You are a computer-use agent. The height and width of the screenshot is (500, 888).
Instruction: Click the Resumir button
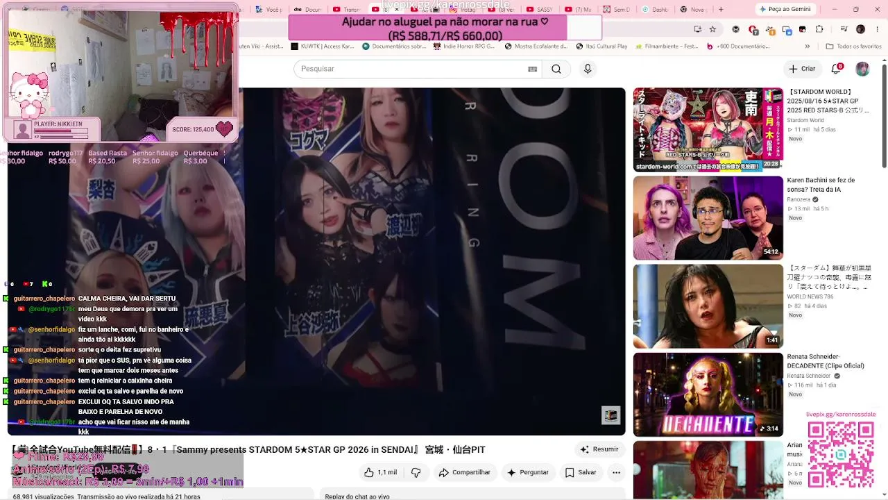[x=599, y=449]
